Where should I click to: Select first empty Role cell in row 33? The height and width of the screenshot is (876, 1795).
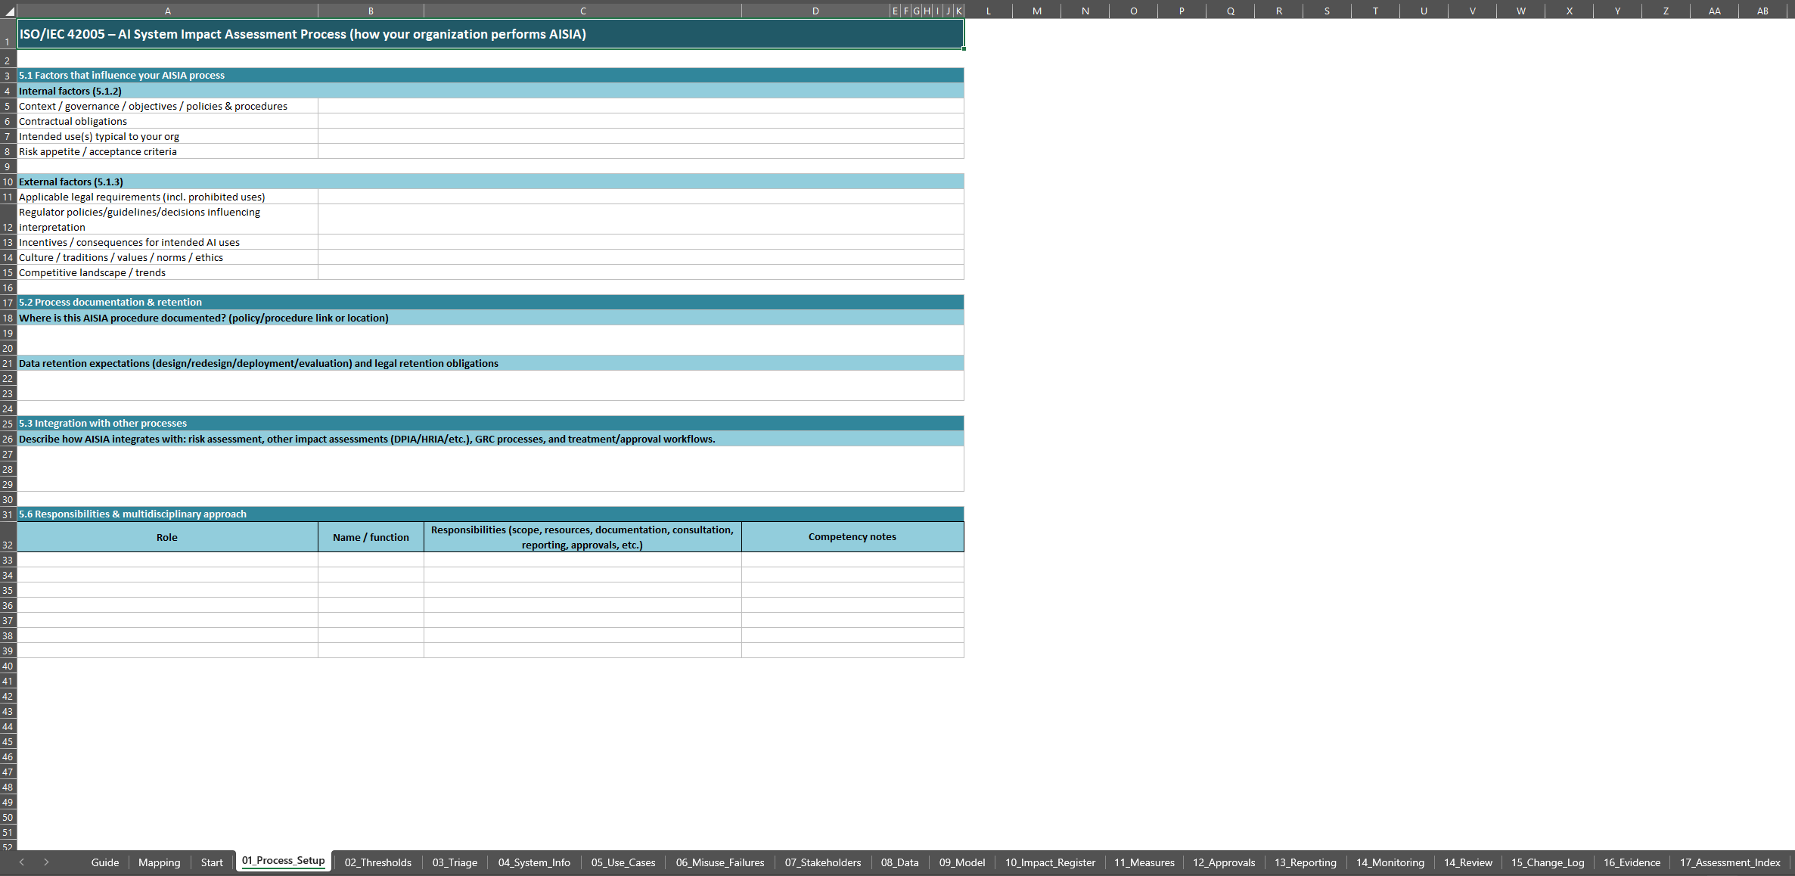tap(167, 560)
